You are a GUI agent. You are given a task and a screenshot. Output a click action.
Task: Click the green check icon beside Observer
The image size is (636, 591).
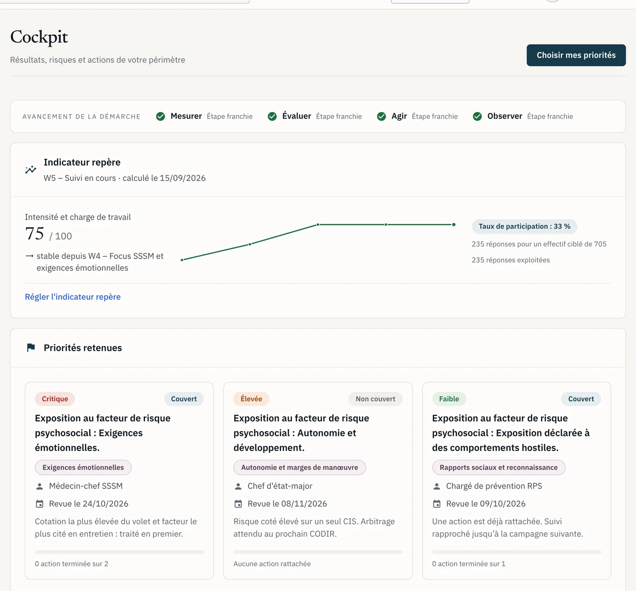[477, 116]
